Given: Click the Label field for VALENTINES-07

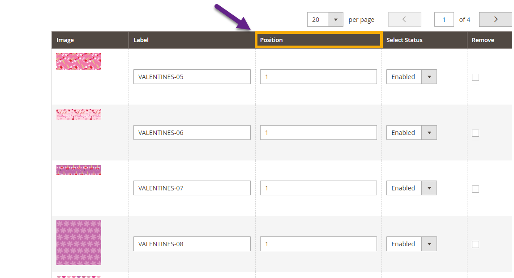Looking at the screenshot, I should point(192,188).
